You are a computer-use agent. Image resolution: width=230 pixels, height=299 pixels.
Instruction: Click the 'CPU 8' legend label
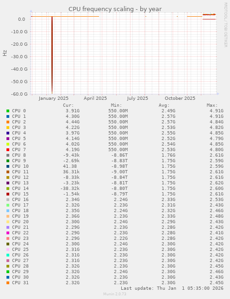pos(19,155)
